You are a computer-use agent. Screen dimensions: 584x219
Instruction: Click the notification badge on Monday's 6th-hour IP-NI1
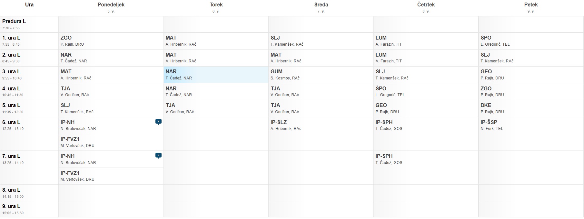(158, 122)
